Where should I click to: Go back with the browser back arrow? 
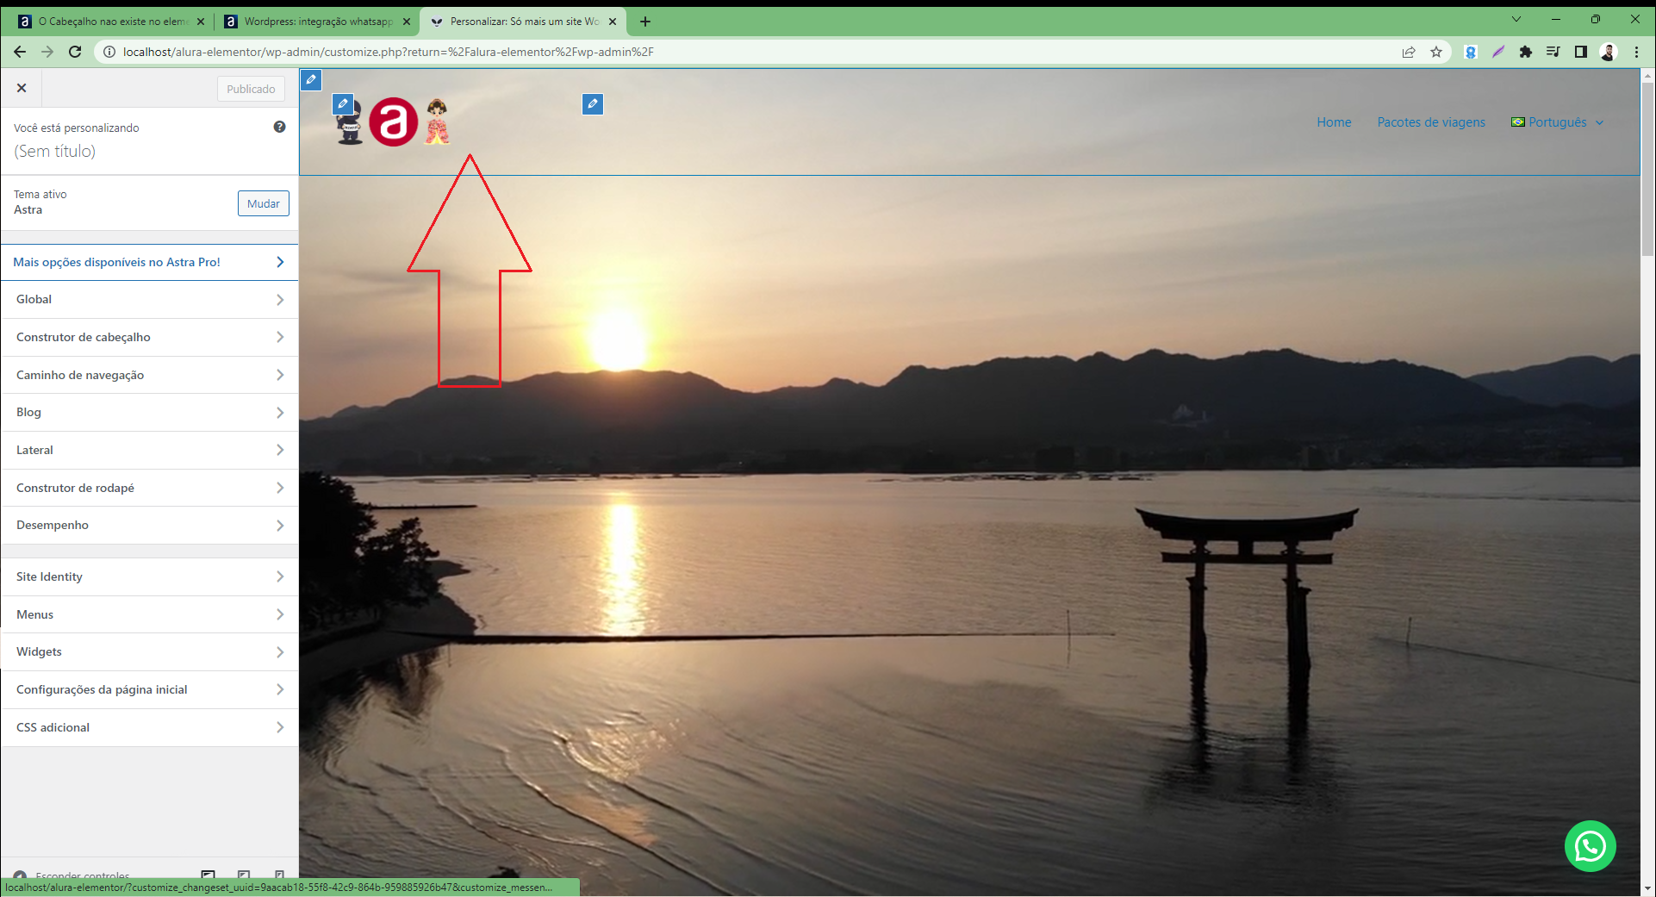(20, 52)
